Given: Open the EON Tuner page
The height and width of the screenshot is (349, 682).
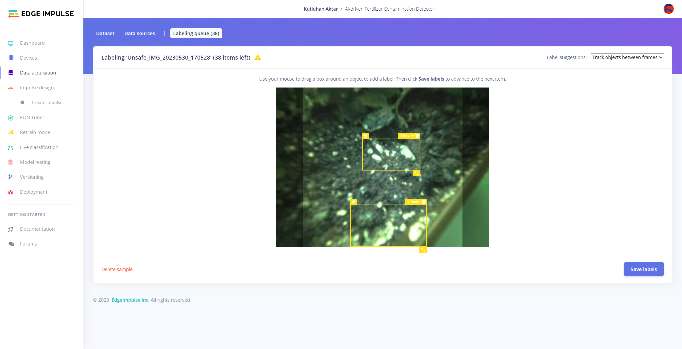Looking at the screenshot, I should coord(32,118).
